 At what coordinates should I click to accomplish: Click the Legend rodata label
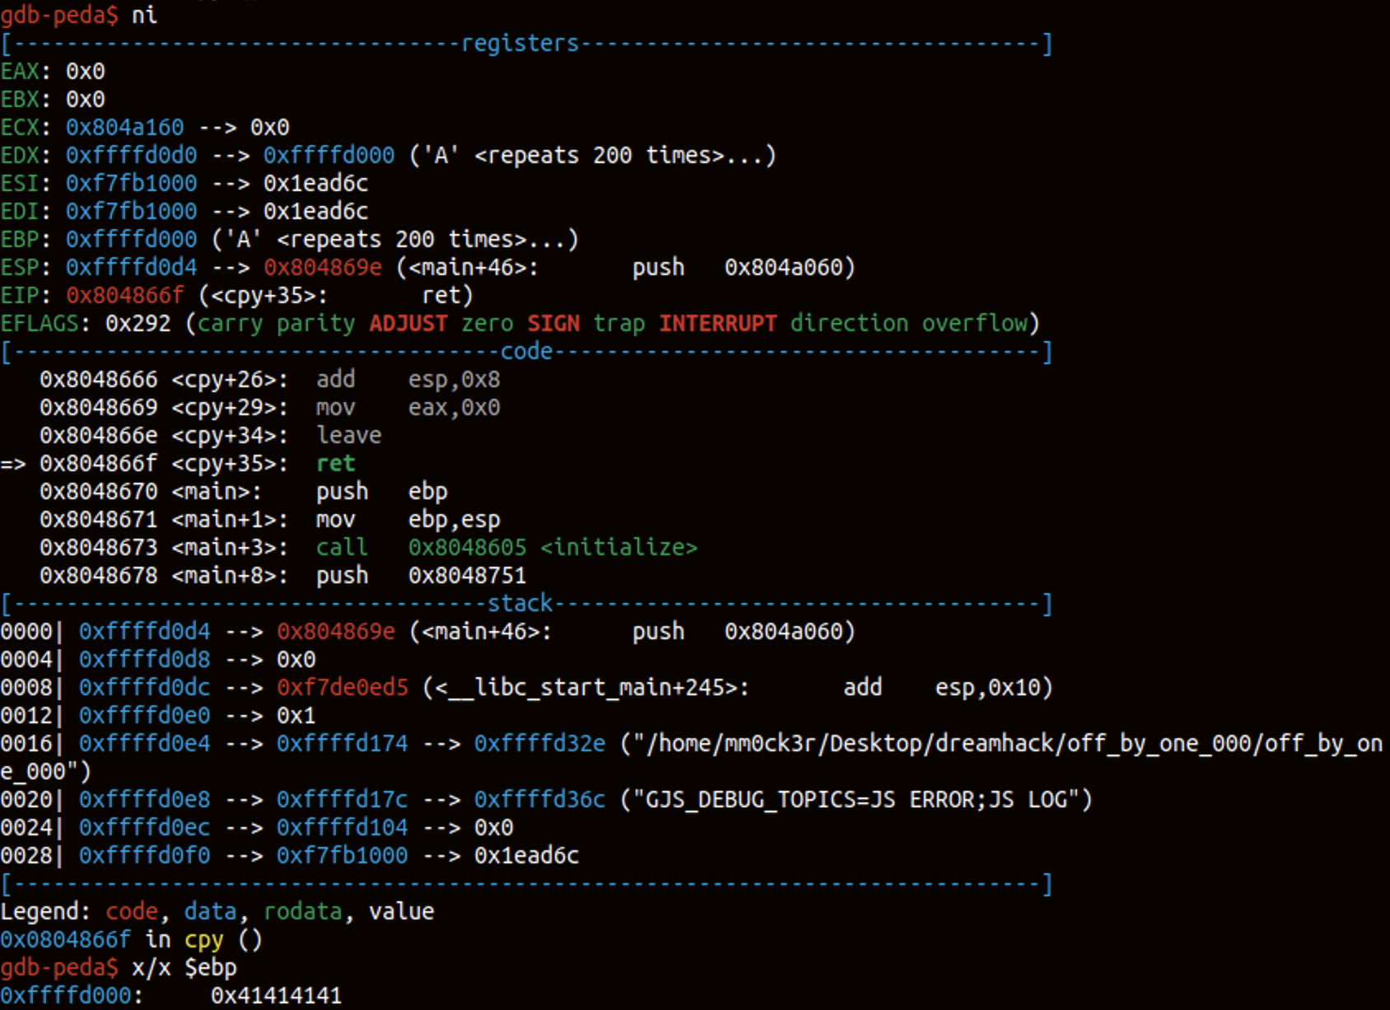303,912
